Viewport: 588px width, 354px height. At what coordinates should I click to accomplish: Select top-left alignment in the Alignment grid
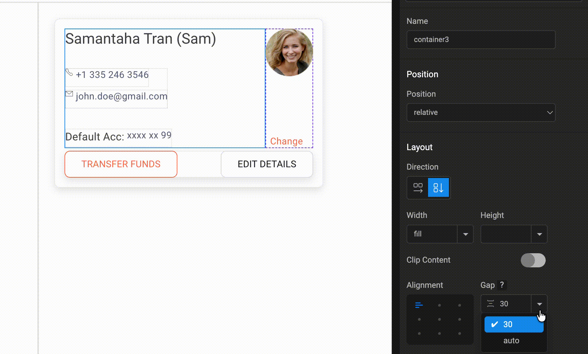(418, 305)
